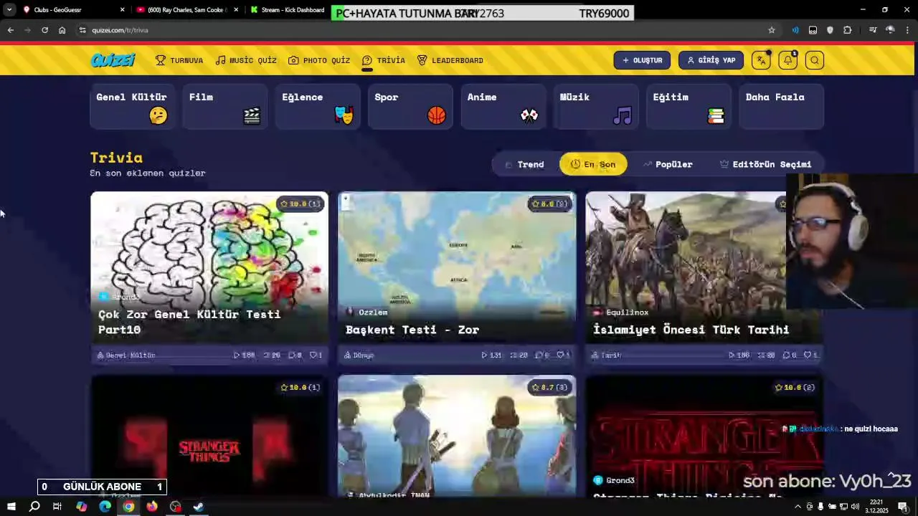Switch to the Trend tab
Screen dimensions: 918x516
tap(524, 164)
